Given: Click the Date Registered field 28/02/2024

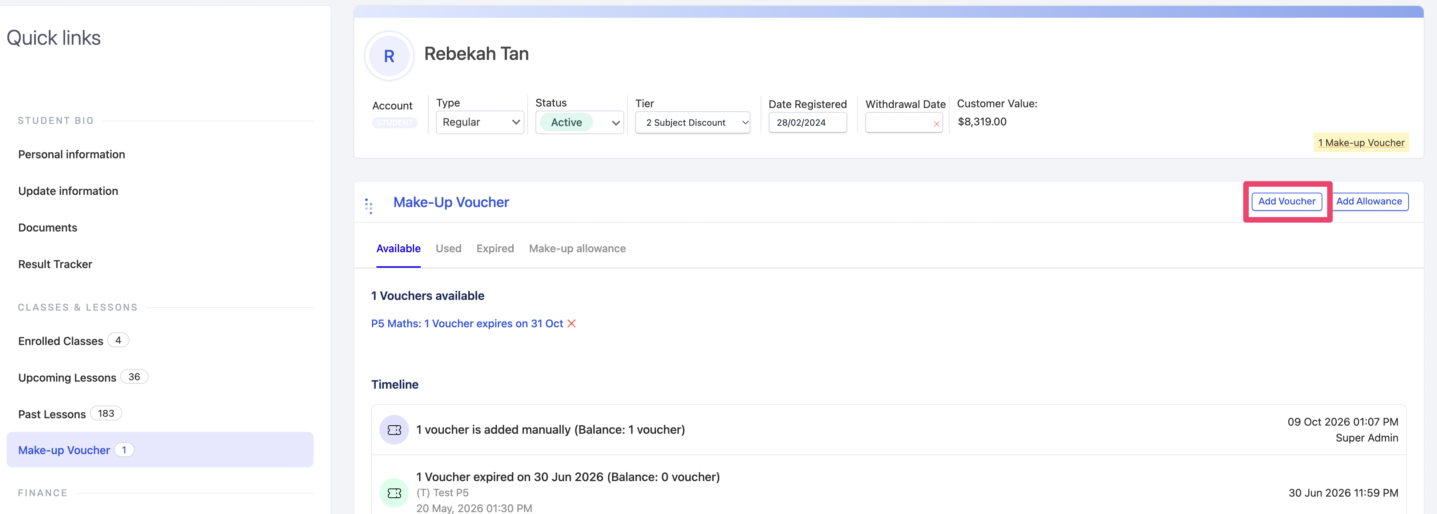Looking at the screenshot, I should pyautogui.click(x=807, y=122).
